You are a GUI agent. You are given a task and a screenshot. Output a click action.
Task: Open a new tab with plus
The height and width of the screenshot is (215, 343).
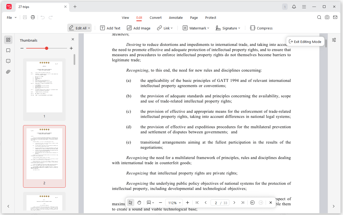(75, 7)
